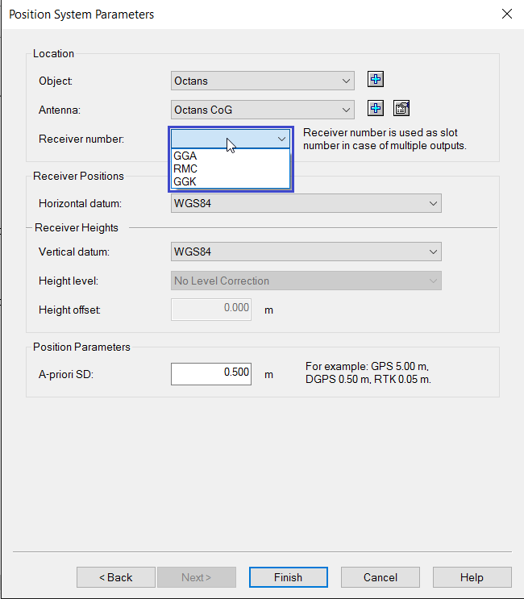The width and height of the screenshot is (524, 599).
Task: Open Help for this dialog
Action: 472,577
